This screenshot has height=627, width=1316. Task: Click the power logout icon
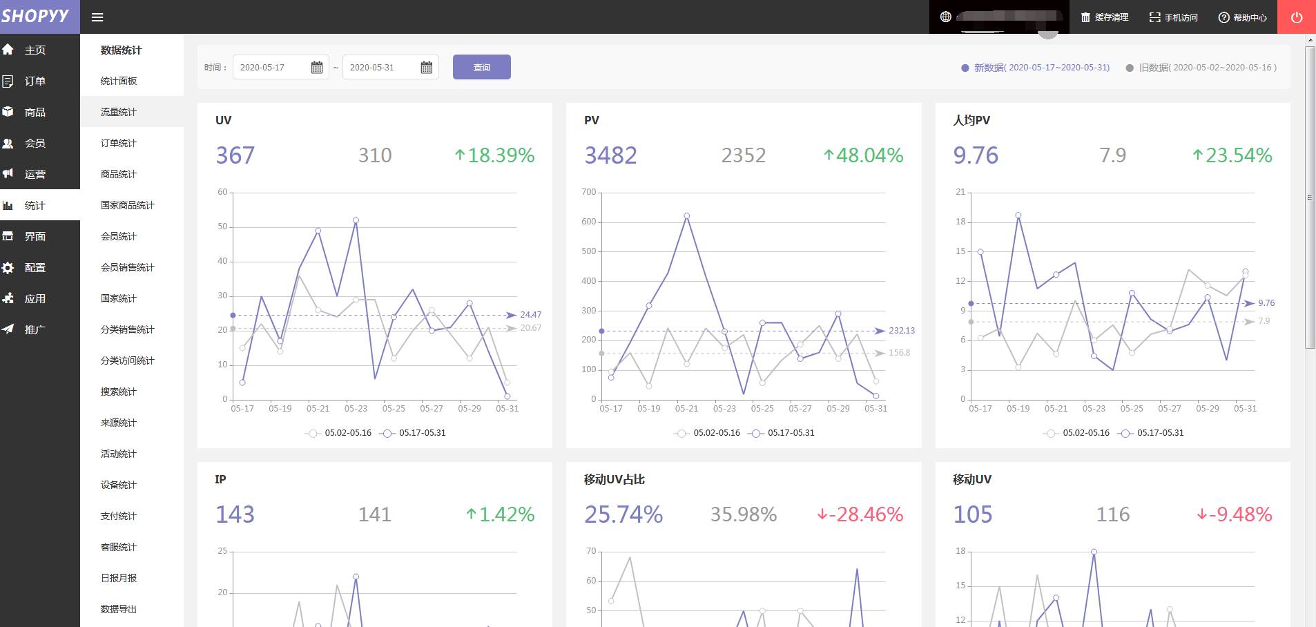1297,17
